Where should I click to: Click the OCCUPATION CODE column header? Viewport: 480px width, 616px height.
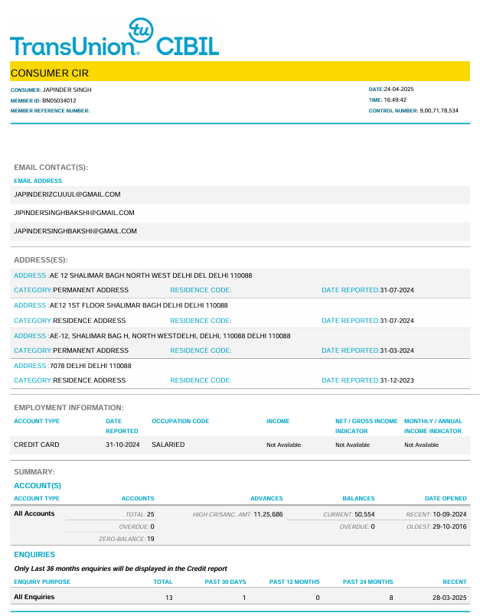click(x=180, y=421)
